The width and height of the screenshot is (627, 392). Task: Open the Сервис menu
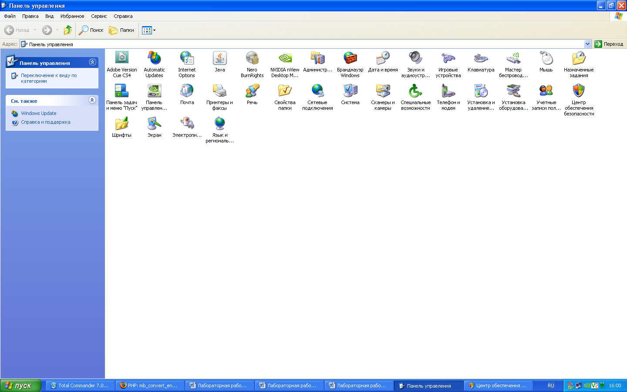(x=99, y=16)
